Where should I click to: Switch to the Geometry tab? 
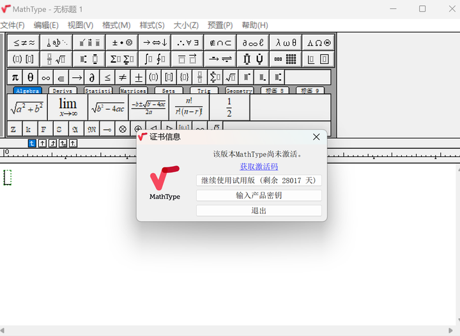coord(240,91)
